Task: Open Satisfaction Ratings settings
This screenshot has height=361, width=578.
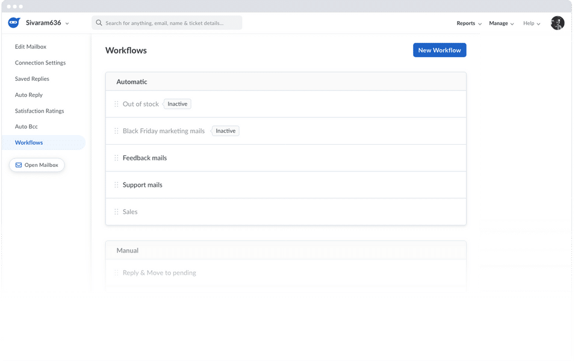Action: pos(39,111)
